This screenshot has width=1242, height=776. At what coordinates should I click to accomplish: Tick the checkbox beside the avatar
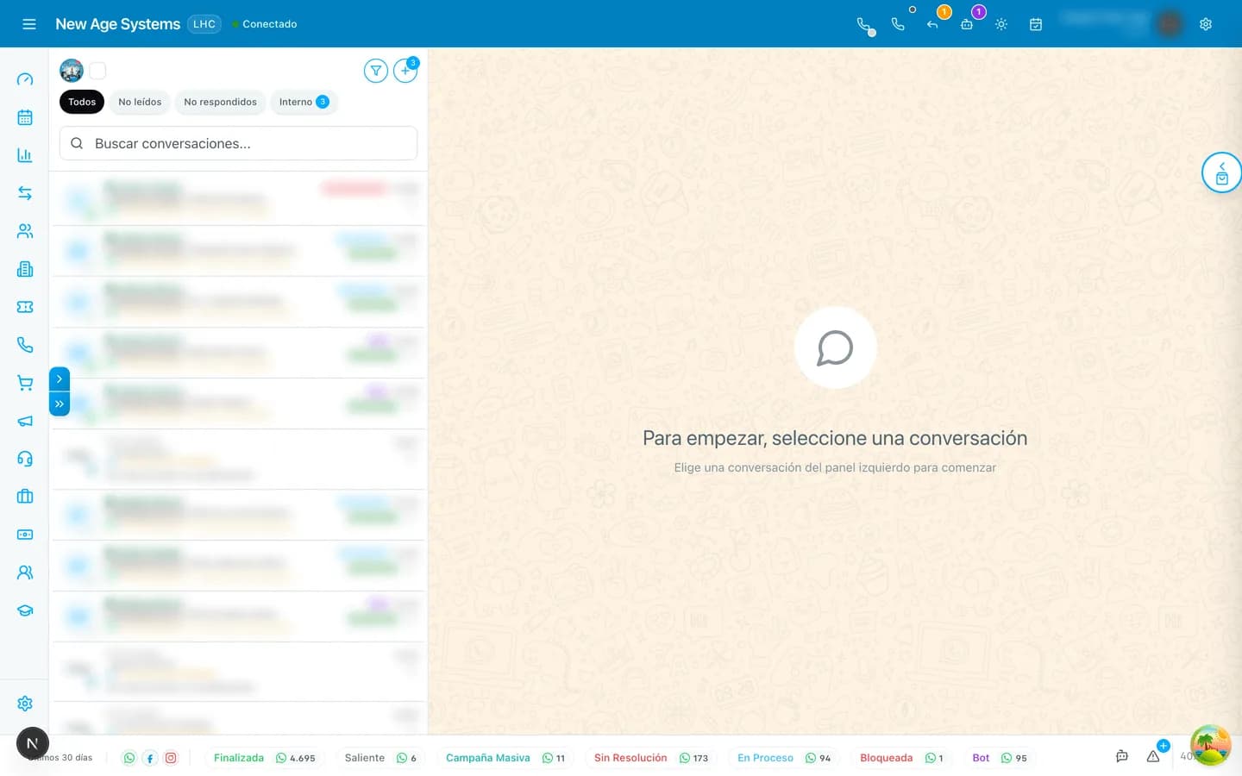click(97, 71)
